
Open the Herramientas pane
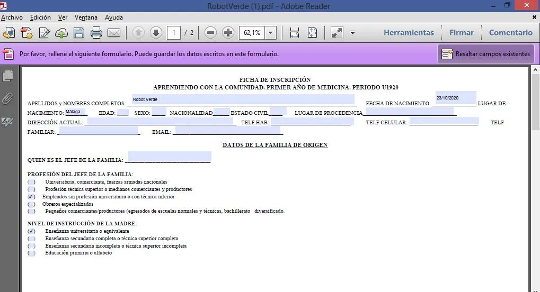[409, 33]
